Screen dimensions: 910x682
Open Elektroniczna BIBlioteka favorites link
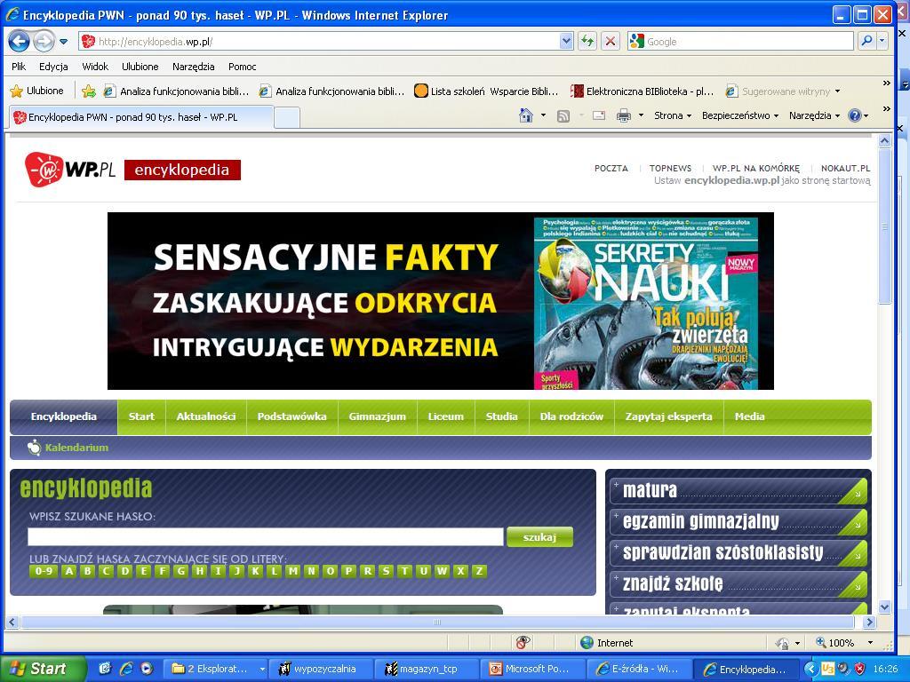click(643, 91)
